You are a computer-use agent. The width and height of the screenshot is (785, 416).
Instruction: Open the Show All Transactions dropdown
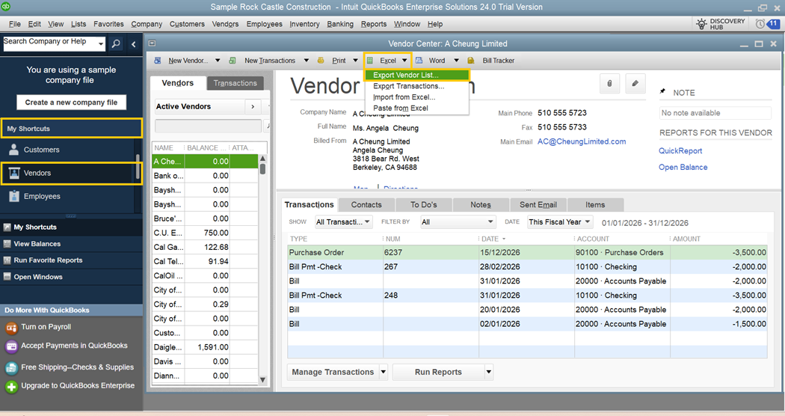(x=343, y=222)
